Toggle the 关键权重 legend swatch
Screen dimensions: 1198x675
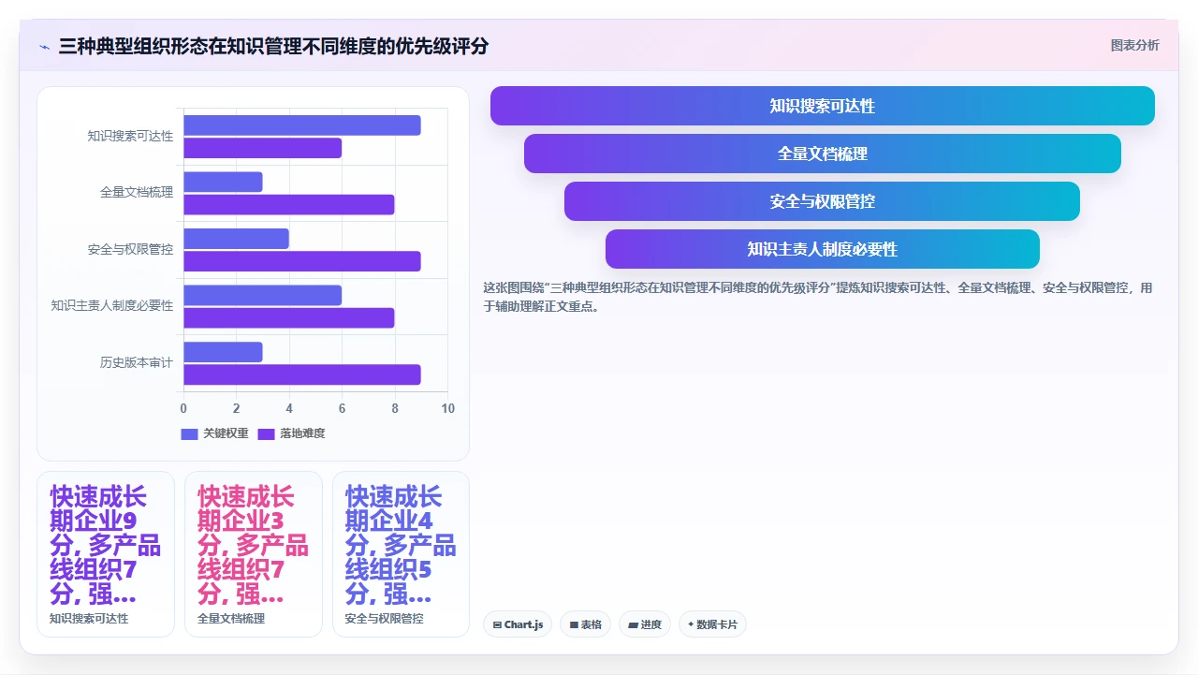[x=189, y=433]
